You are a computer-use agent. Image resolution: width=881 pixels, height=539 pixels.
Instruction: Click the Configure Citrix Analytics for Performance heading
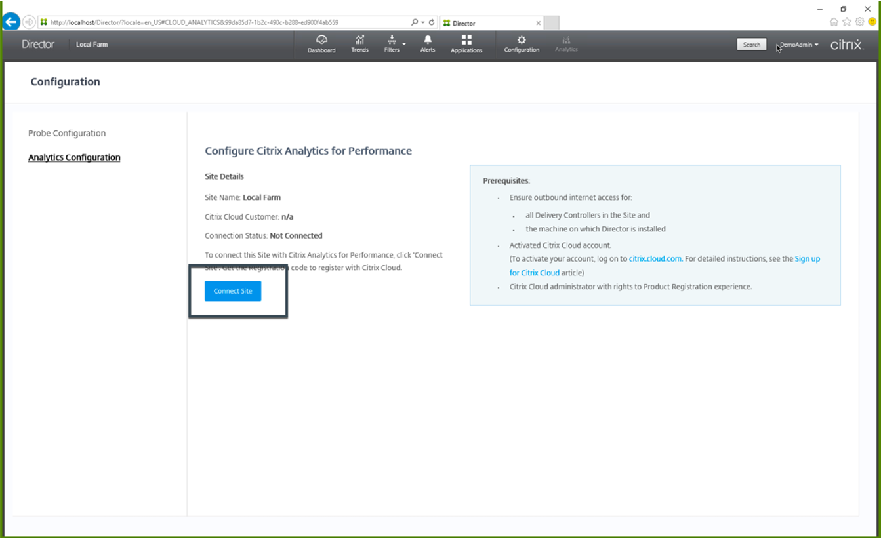click(308, 151)
